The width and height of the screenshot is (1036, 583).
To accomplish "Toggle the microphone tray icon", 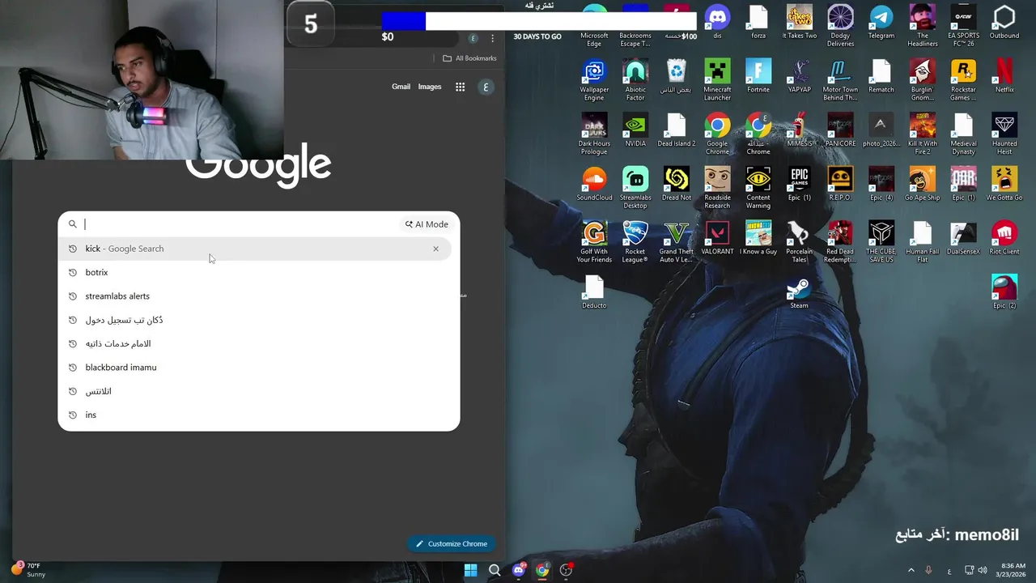I will (x=928, y=570).
